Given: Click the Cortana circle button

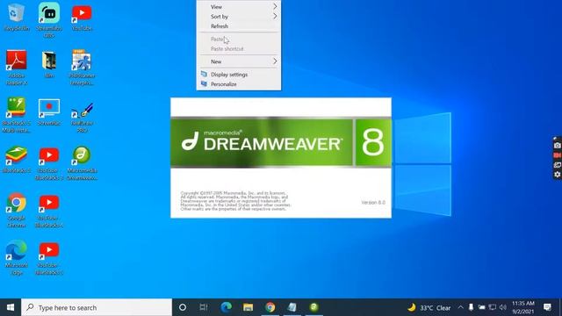Looking at the screenshot, I should pyautogui.click(x=183, y=307).
